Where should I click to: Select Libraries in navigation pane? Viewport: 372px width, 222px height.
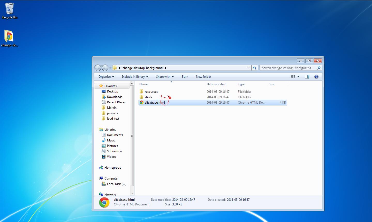click(110, 130)
